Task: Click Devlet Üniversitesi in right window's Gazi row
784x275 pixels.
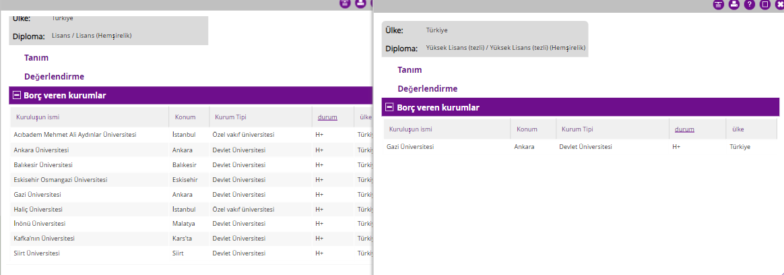Action: pos(585,147)
